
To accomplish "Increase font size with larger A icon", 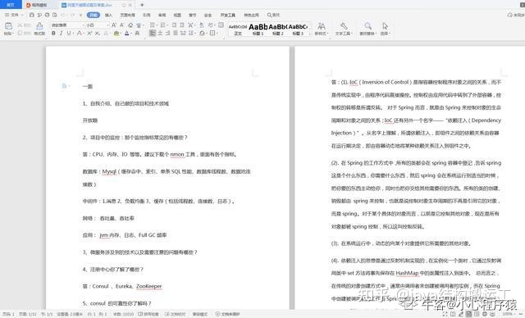I will 114,25.
